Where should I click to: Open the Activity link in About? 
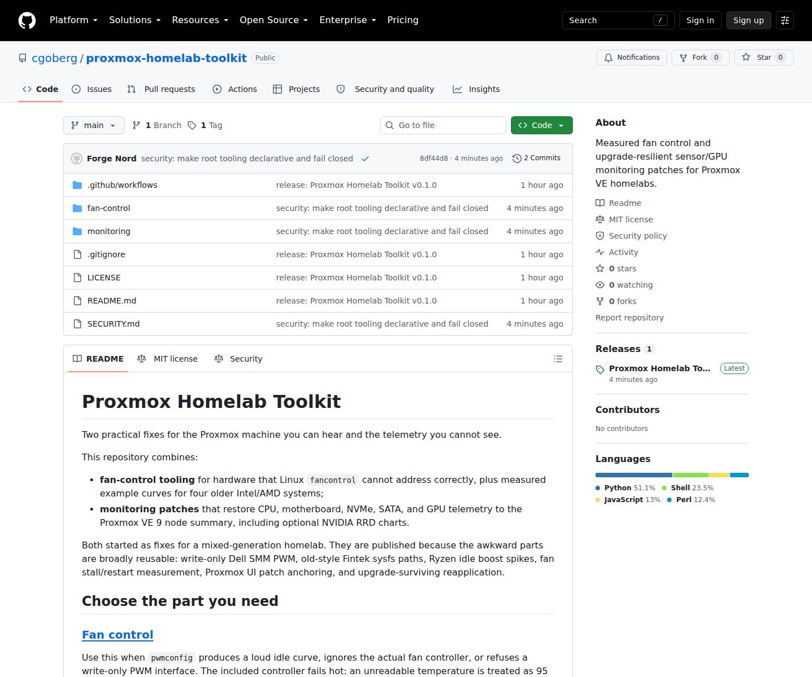[x=617, y=252]
